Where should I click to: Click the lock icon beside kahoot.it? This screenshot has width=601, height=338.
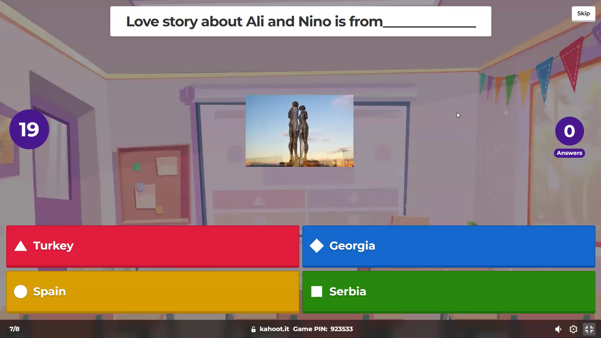point(253,329)
